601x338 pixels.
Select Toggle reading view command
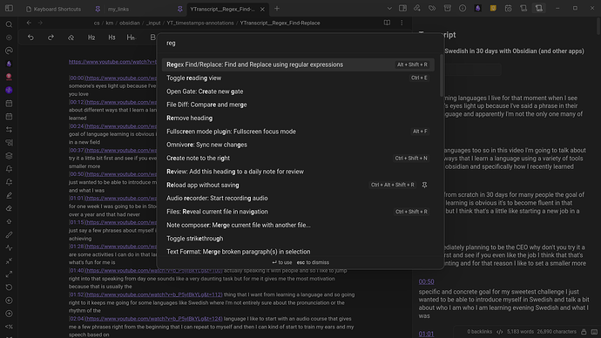pos(298,78)
